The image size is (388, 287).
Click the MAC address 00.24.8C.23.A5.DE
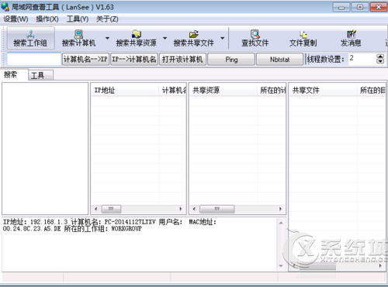(32, 229)
